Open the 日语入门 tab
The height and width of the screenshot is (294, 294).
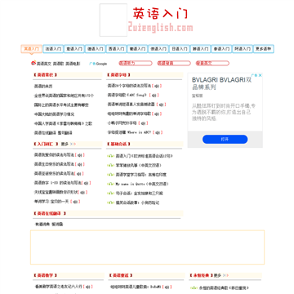(179, 49)
